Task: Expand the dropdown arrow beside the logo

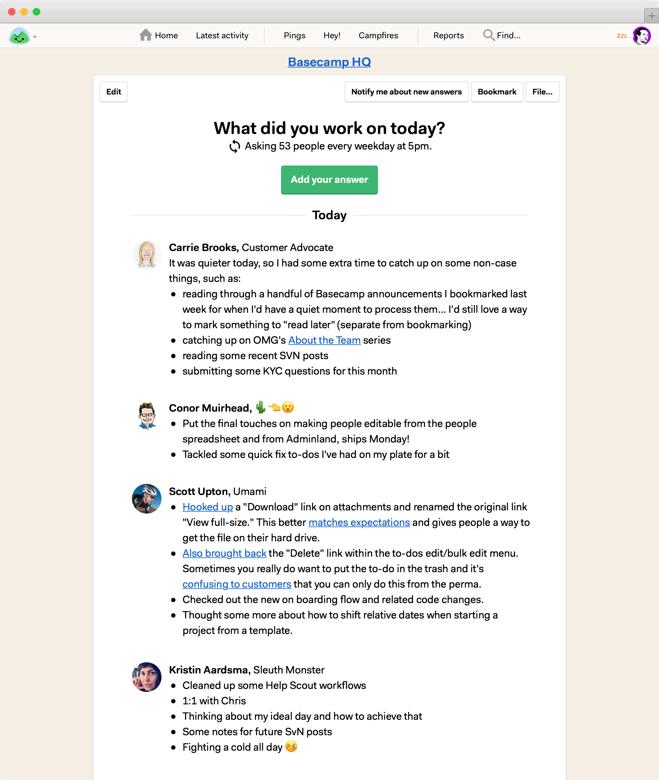Action: pos(35,37)
